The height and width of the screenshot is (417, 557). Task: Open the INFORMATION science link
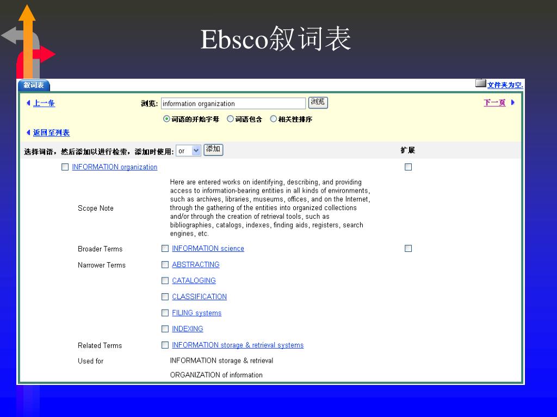pyautogui.click(x=208, y=249)
